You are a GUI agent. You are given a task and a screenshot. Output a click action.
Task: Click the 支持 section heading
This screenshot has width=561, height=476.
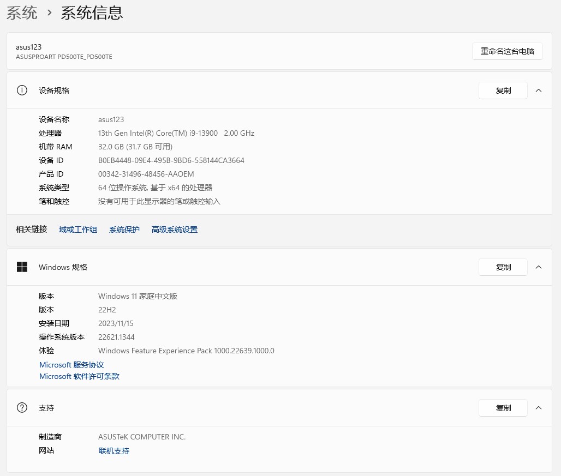coord(46,408)
